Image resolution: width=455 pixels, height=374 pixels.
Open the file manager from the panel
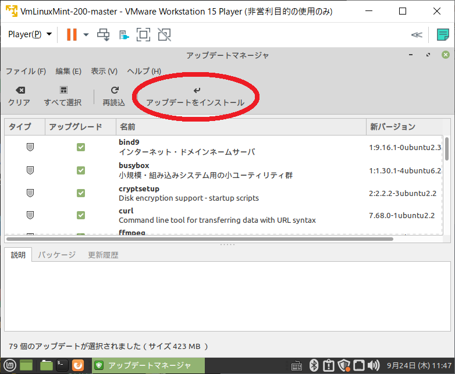[x=47, y=366]
